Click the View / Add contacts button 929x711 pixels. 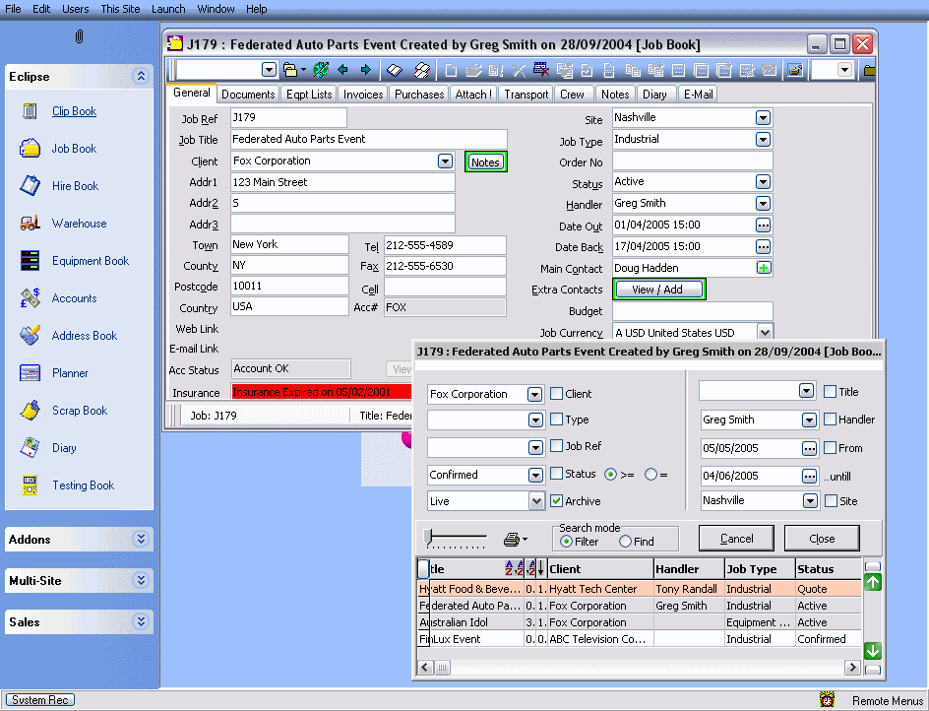coord(659,290)
